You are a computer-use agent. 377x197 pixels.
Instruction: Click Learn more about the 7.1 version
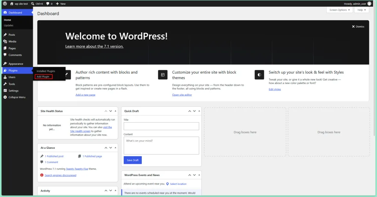94,46
